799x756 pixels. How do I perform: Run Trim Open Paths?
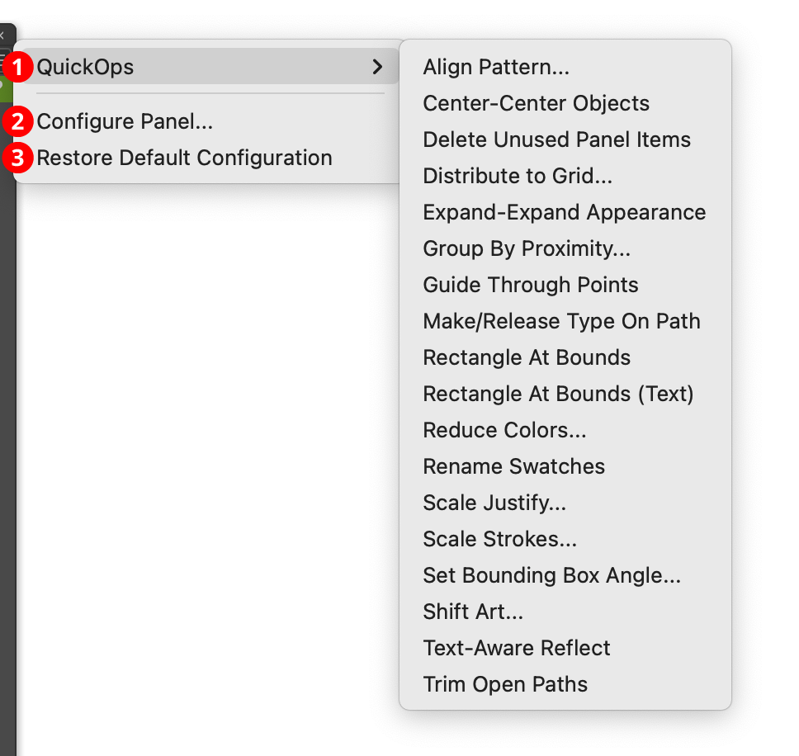[504, 684]
